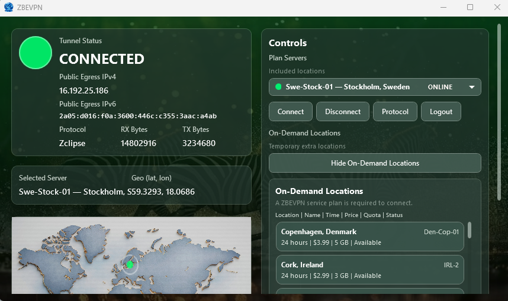Click the Zclipse protocol value
The image size is (508, 301).
tap(72, 143)
